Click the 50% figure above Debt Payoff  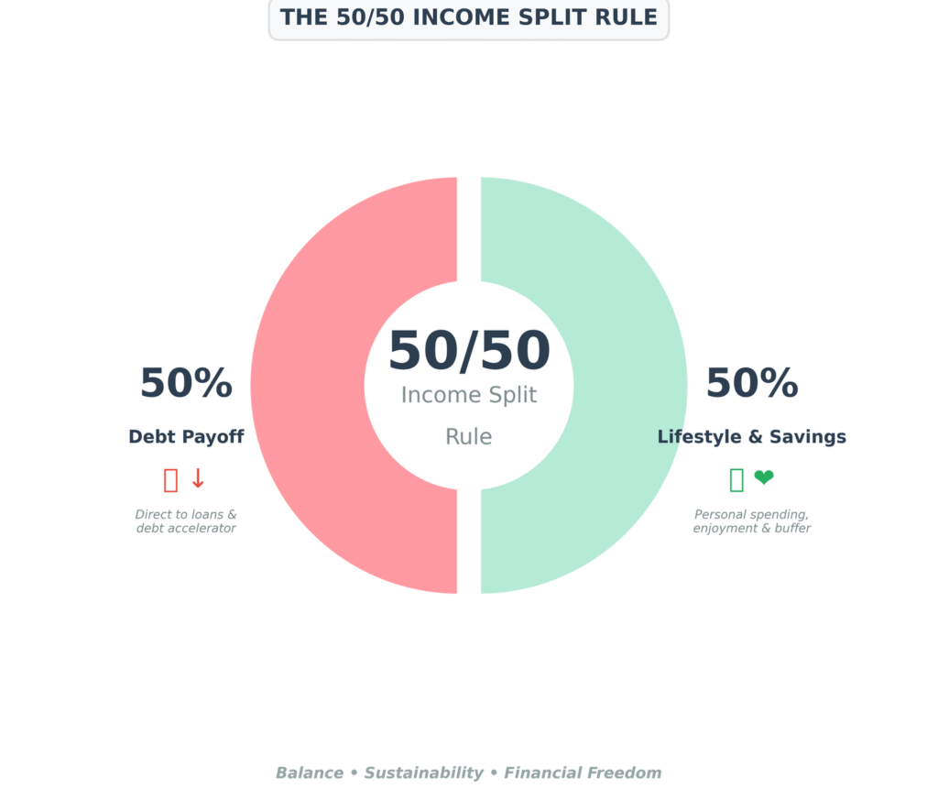186,383
